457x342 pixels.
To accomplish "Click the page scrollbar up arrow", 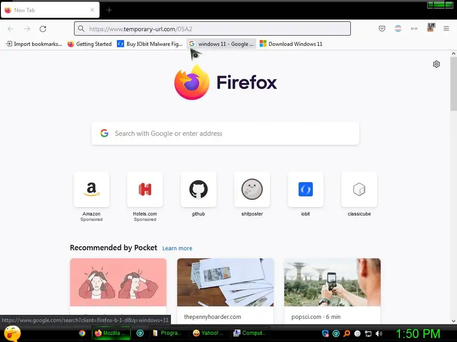I will 453,53.
